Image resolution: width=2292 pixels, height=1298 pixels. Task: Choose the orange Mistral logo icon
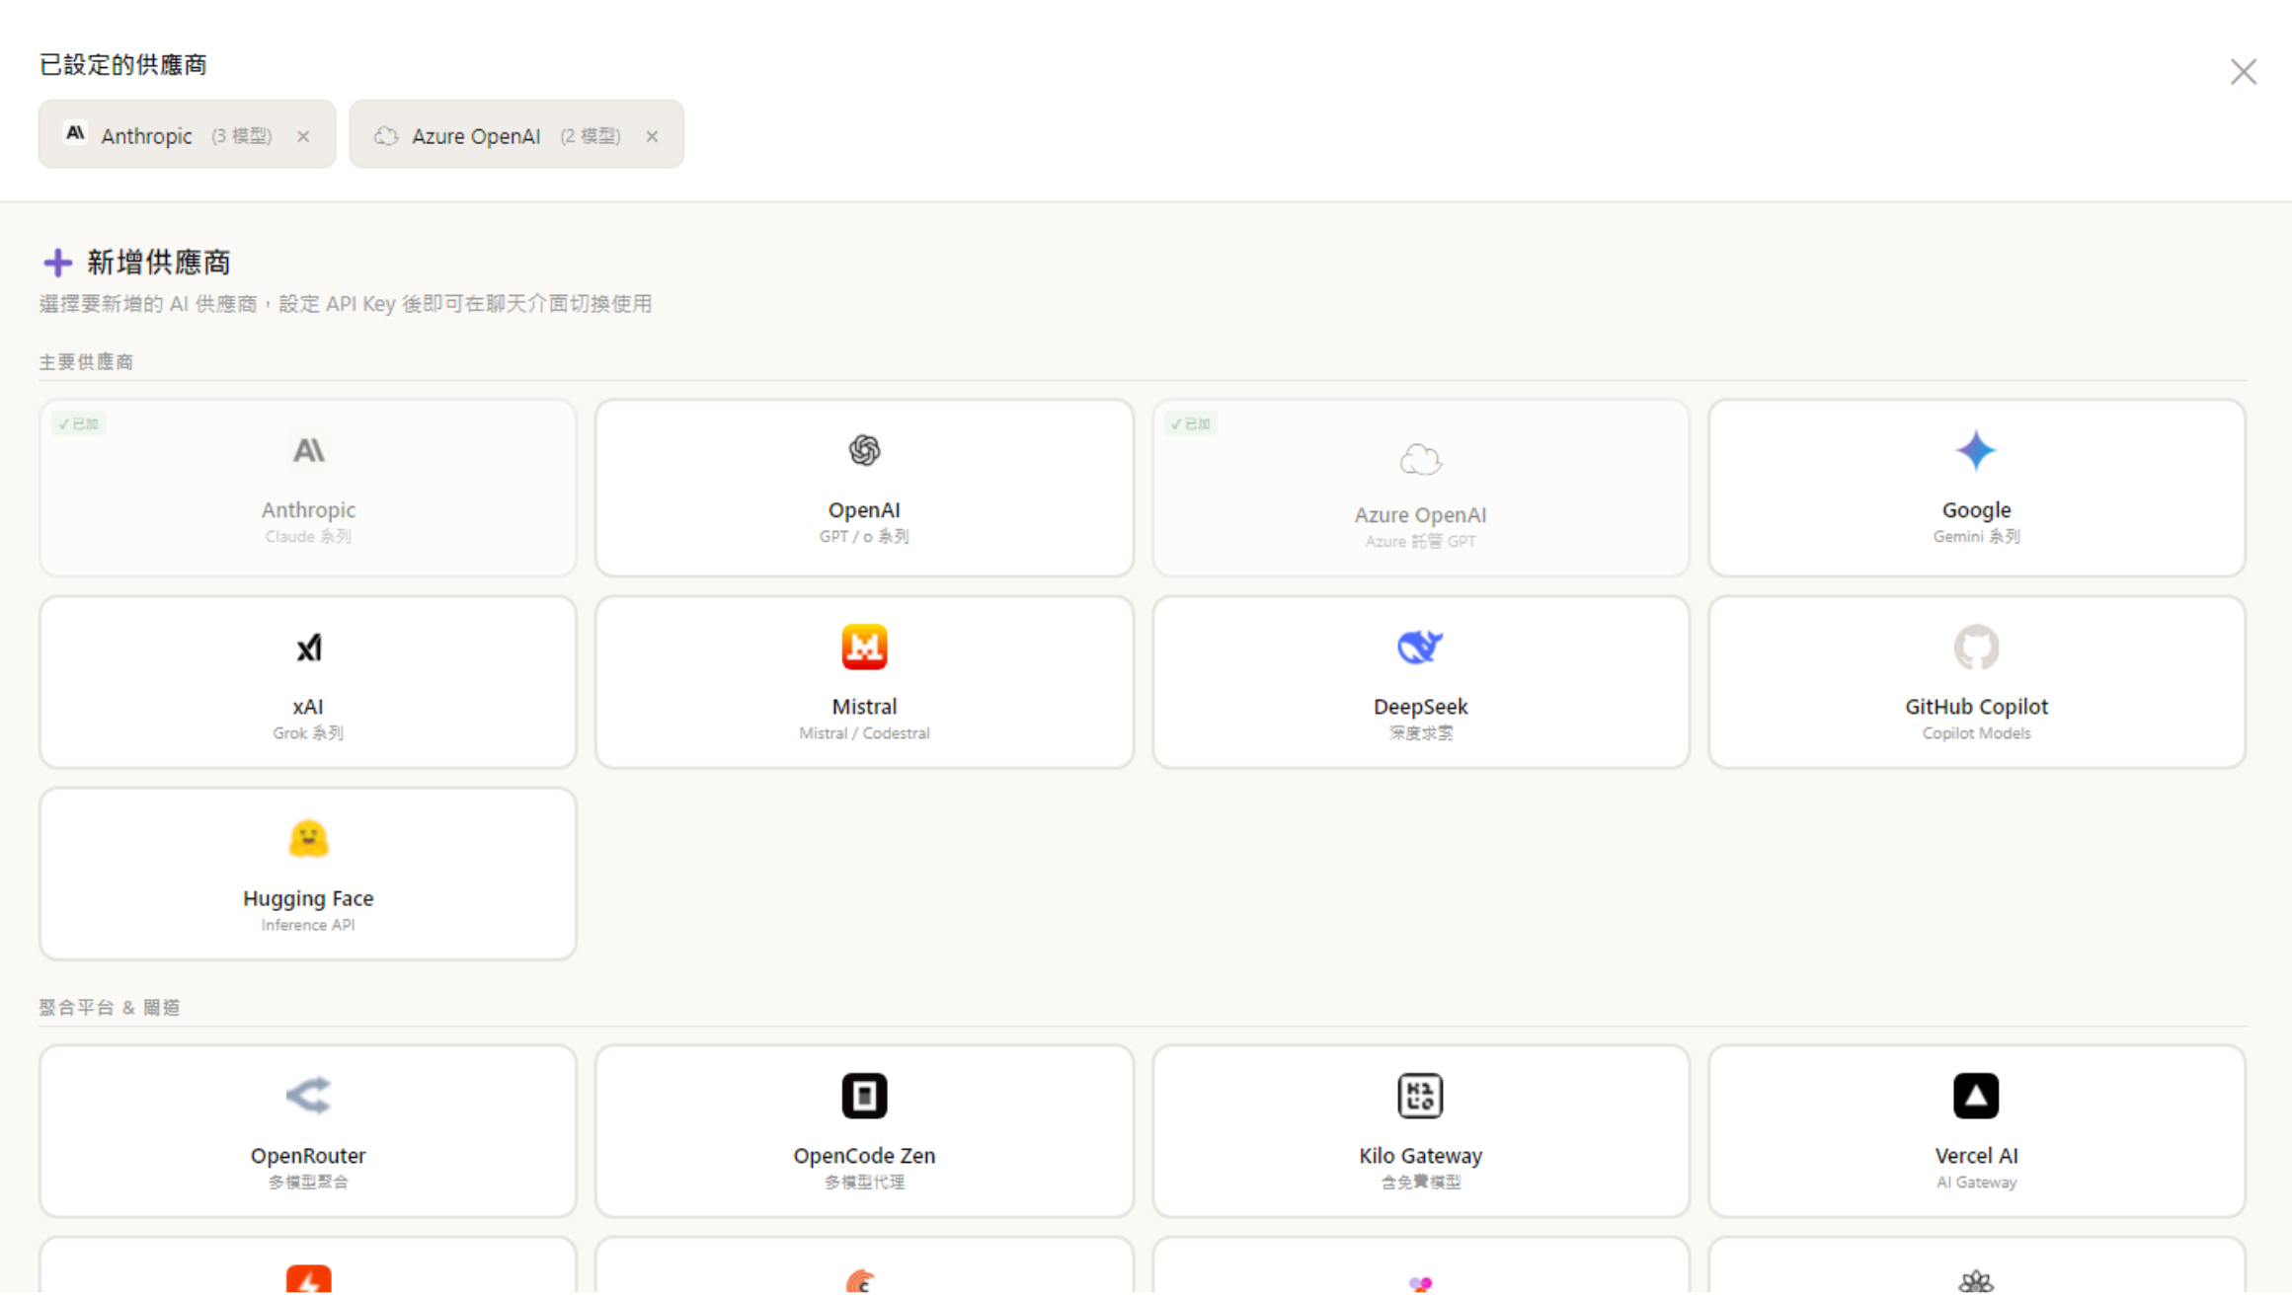[x=864, y=647]
